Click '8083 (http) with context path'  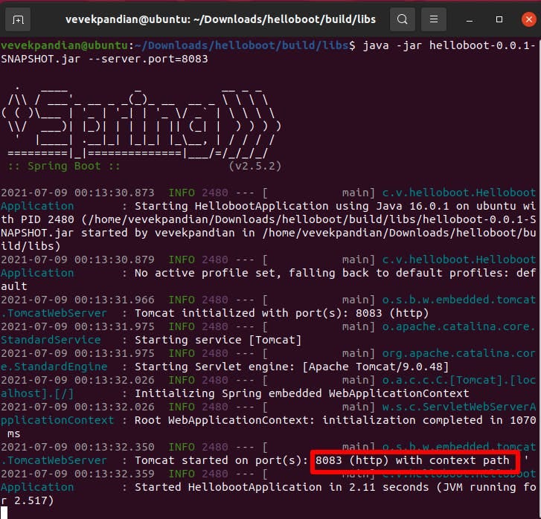[412, 460]
